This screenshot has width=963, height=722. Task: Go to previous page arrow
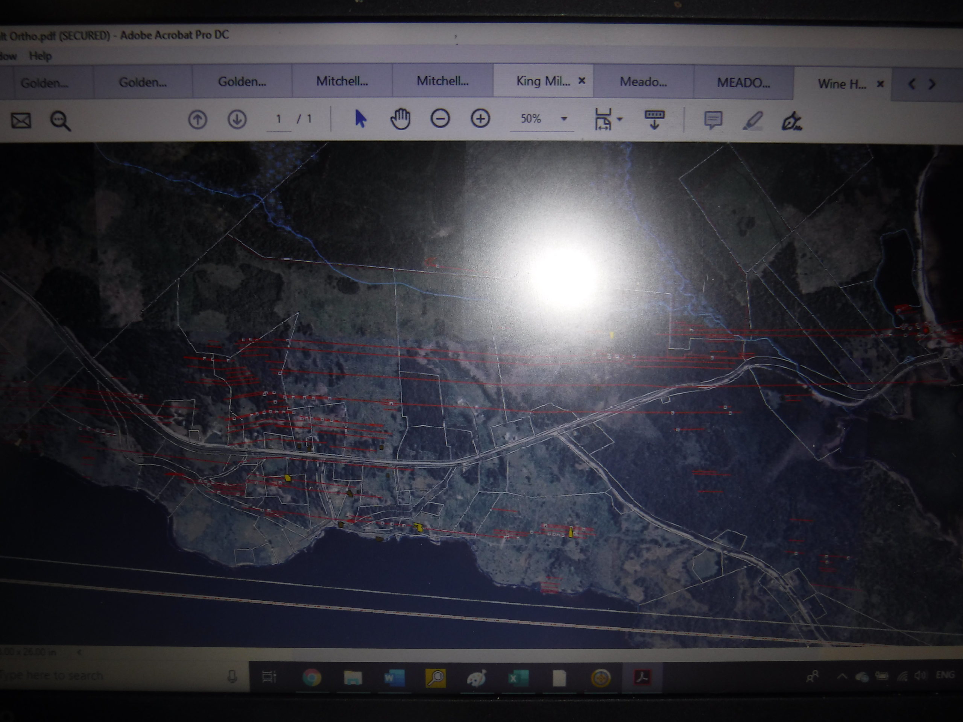tap(197, 119)
